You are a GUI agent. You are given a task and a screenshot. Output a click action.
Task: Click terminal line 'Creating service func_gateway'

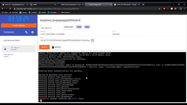pos(53,87)
